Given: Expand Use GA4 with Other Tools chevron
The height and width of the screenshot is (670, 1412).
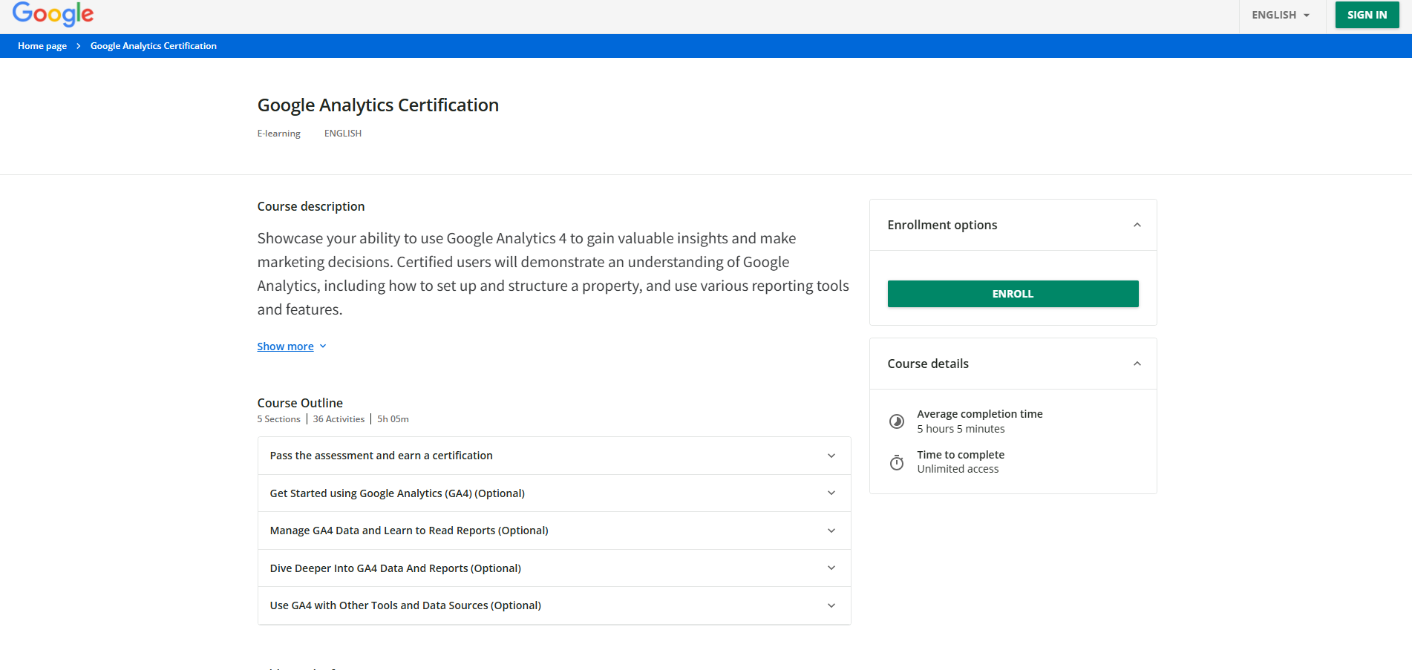Looking at the screenshot, I should pyautogui.click(x=831, y=605).
